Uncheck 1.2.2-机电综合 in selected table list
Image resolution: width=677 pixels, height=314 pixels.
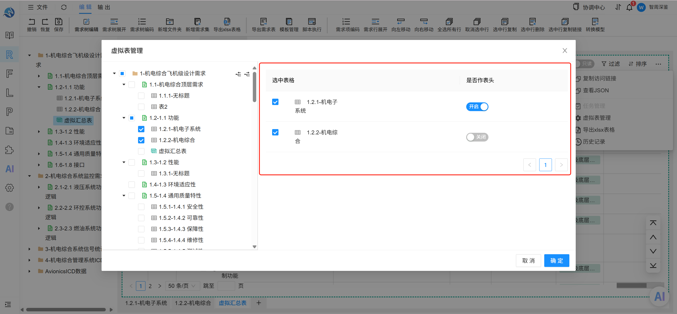click(x=275, y=132)
